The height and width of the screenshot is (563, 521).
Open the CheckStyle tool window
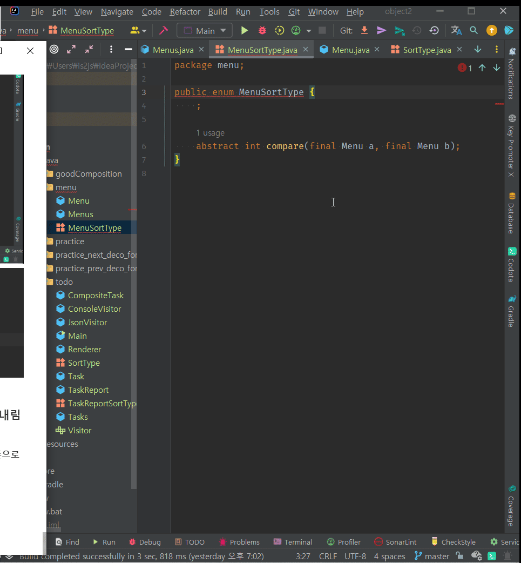click(453, 542)
